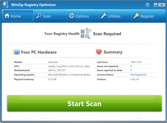Click the 'Items not repaired:' label
This screenshot has height=123, width=167.
coord(108,66)
